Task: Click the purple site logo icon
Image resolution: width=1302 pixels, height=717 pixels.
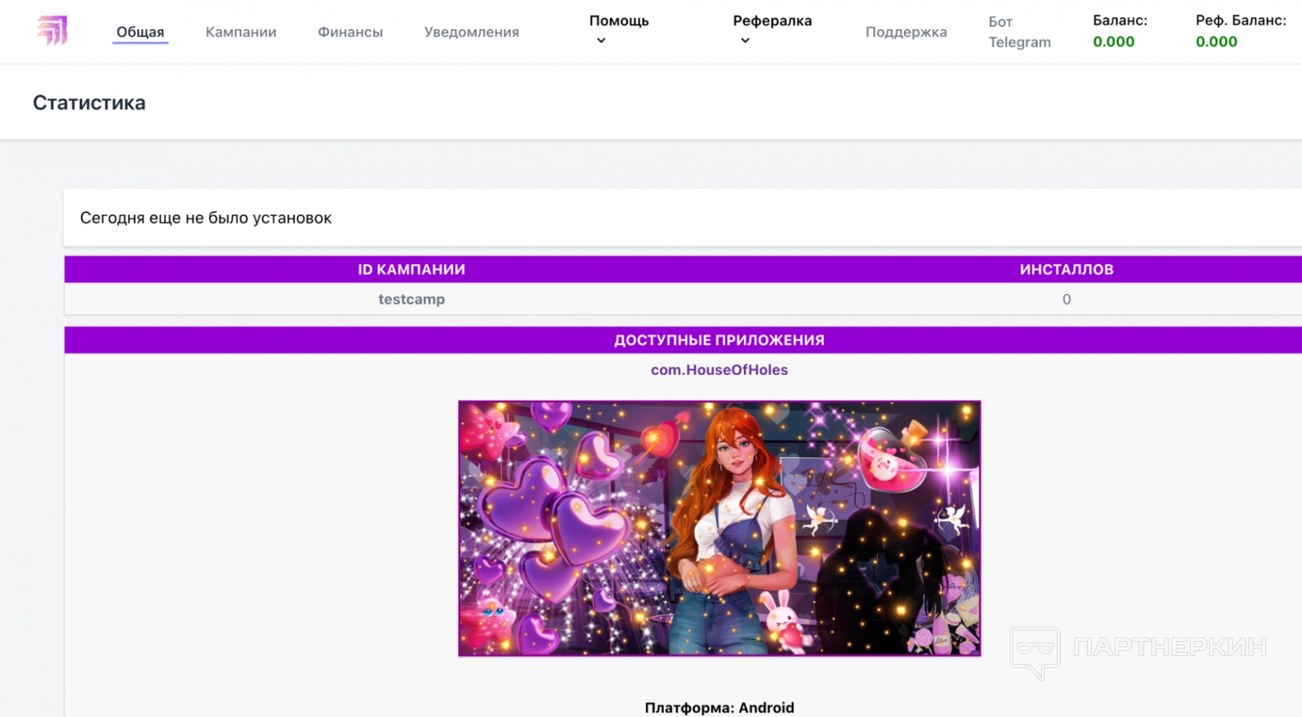Action: coord(52,31)
